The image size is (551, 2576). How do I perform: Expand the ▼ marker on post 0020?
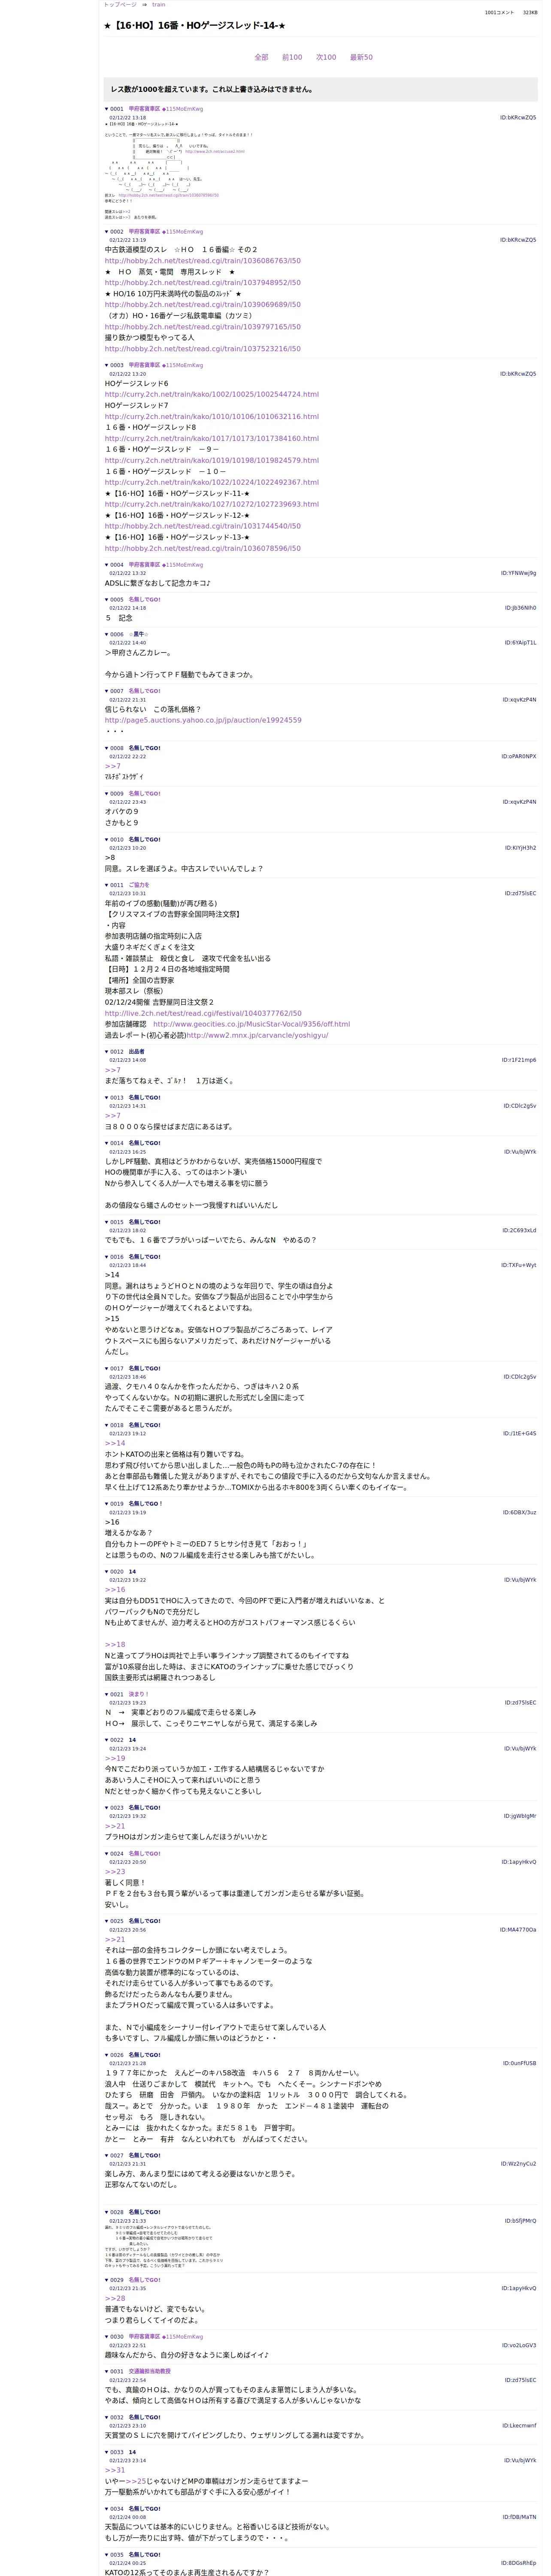tap(107, 1571)
